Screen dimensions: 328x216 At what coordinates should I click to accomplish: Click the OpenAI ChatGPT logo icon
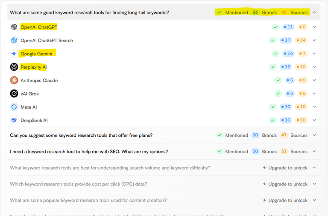point(14,27)
